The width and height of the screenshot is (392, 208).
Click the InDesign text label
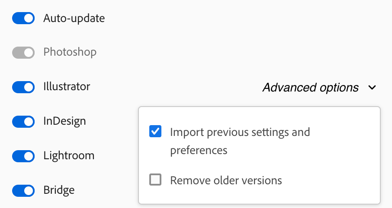(x=64, y=121)
